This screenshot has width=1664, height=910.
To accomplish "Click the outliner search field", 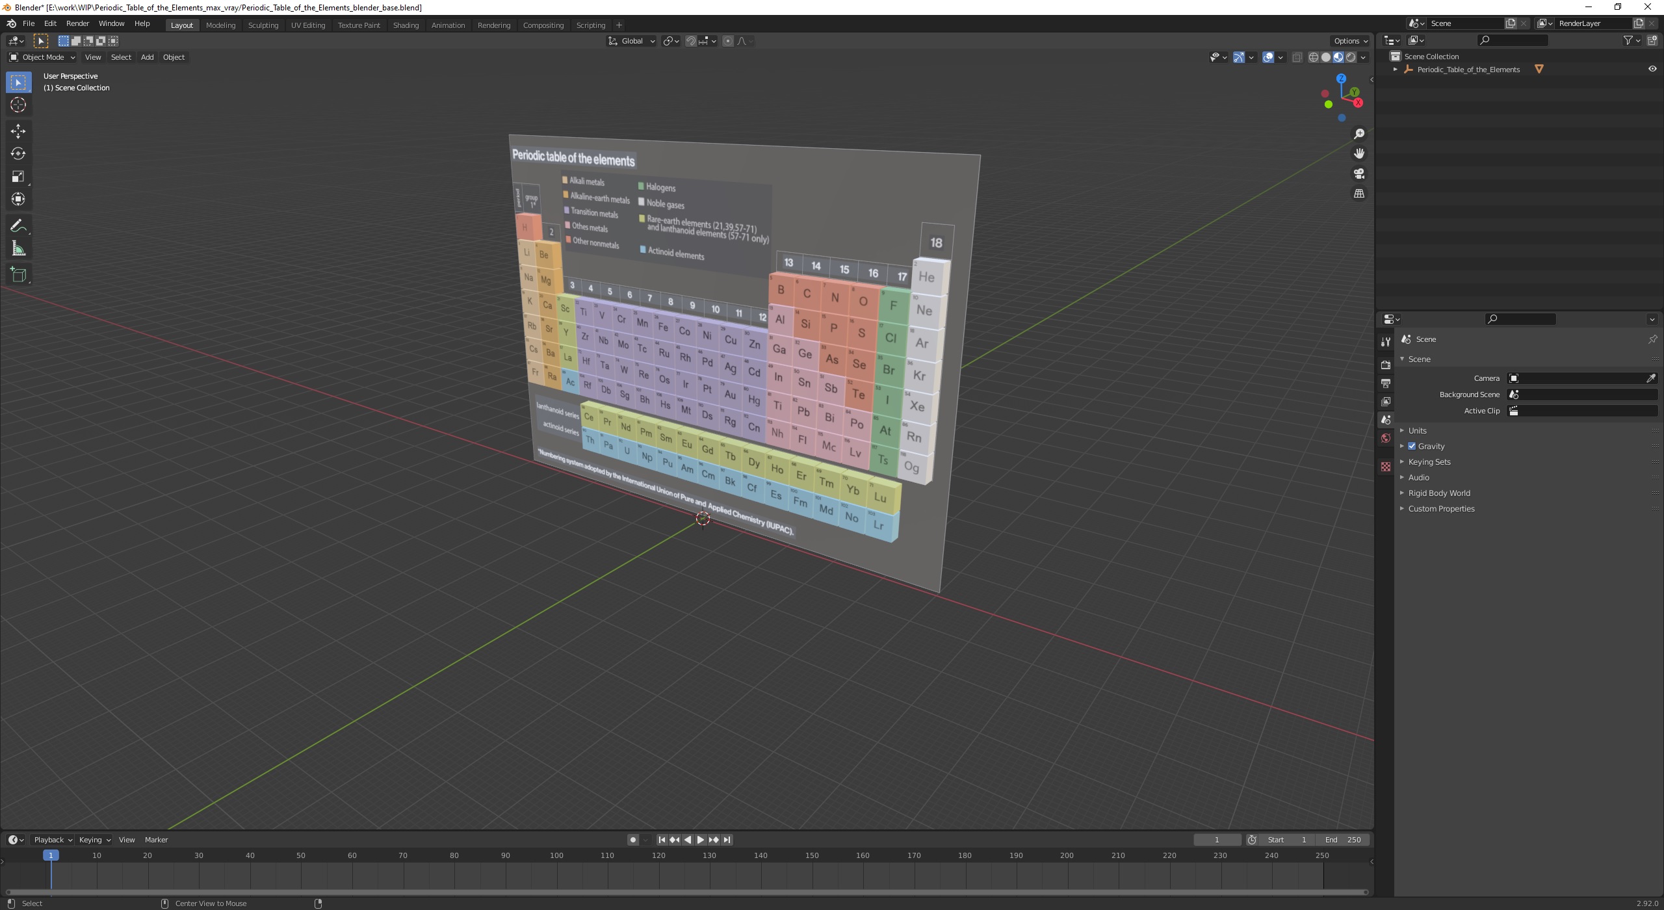I will coord(1513,40).
